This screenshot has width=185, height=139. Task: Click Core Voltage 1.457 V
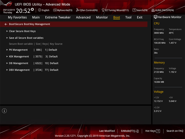pyautogui.click(x=172, y=43)
